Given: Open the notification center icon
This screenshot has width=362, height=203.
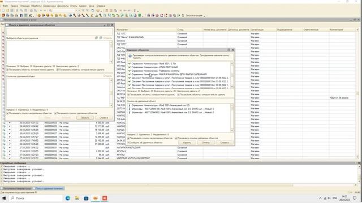Looking at the screenshot, I should click(355, 198).
